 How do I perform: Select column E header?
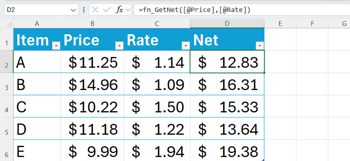click(280, 24)
